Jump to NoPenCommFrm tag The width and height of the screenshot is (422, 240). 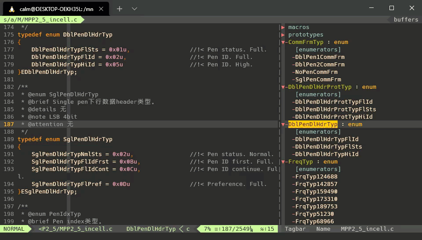pyautogui.click(x=316, y=72)
